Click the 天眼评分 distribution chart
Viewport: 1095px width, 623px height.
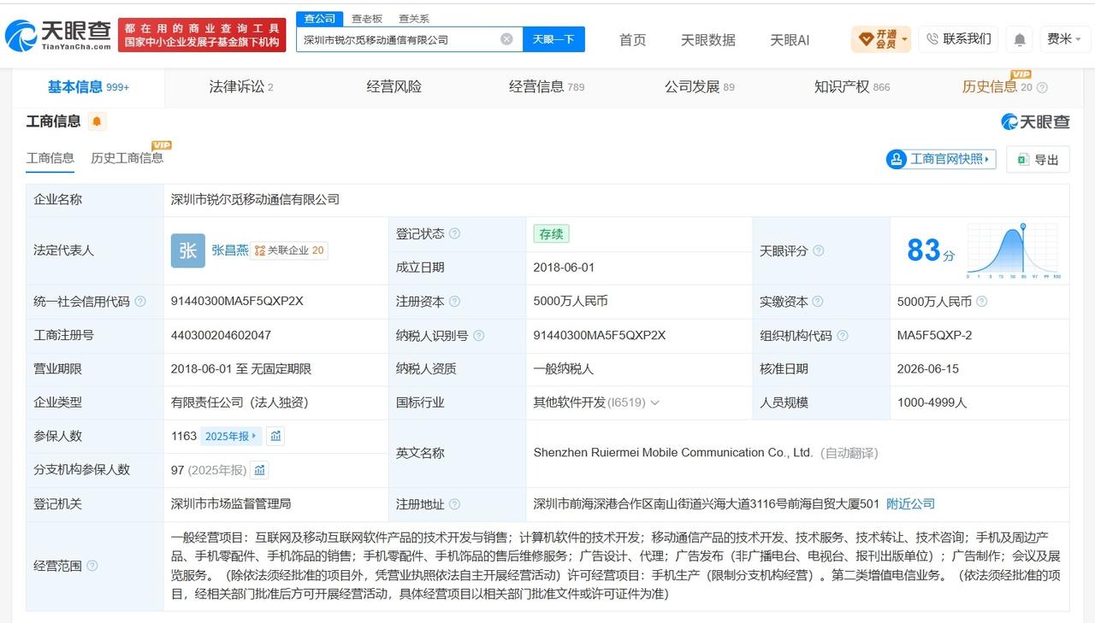(x=1014, y=250)
